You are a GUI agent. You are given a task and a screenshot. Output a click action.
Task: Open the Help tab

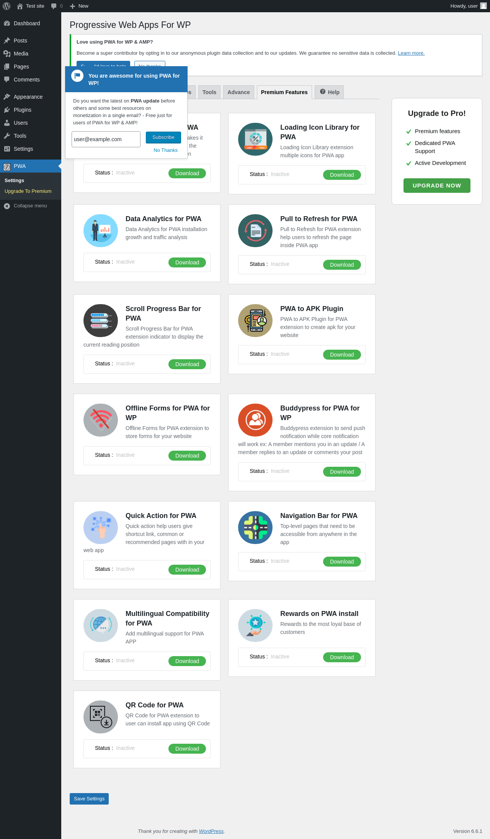click(330, 92)
